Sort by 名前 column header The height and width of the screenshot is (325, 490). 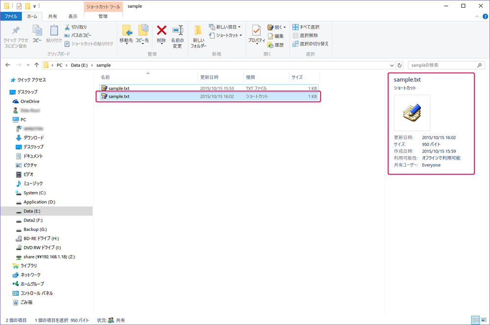148,77
